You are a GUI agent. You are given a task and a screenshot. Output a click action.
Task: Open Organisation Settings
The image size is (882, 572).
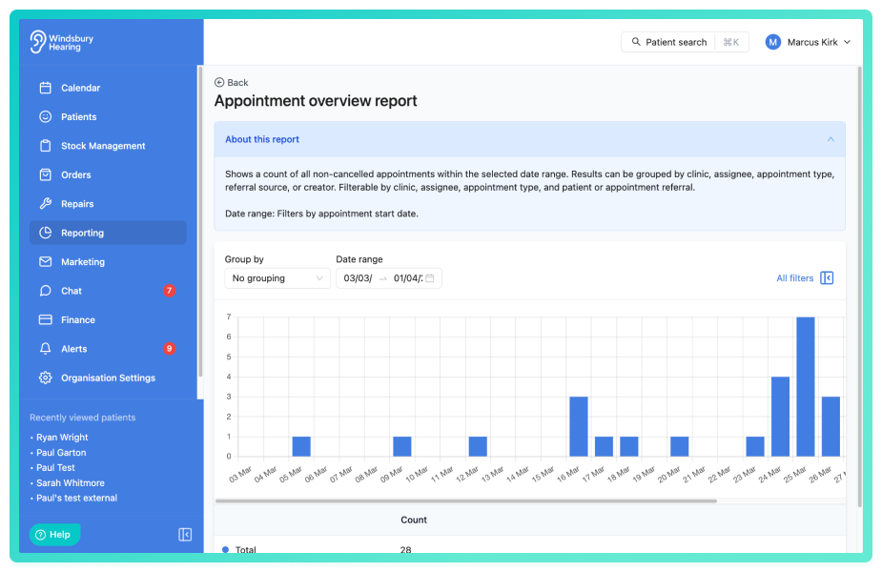tap(108, 378)
